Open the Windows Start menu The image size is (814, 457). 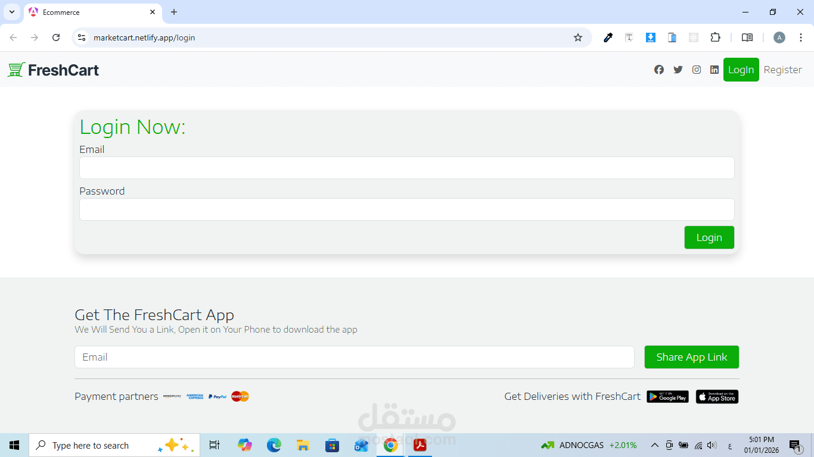point(14,445)
